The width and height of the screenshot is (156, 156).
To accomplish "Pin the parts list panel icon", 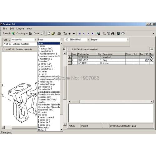I will [152, 49].
